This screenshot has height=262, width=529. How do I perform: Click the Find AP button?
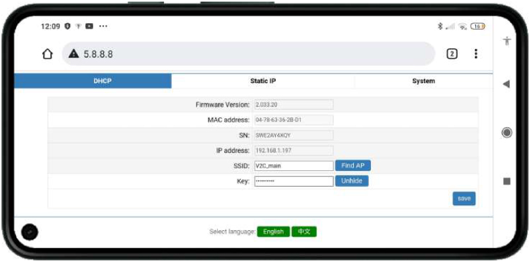pyautogui.click(x=353, y=166)
